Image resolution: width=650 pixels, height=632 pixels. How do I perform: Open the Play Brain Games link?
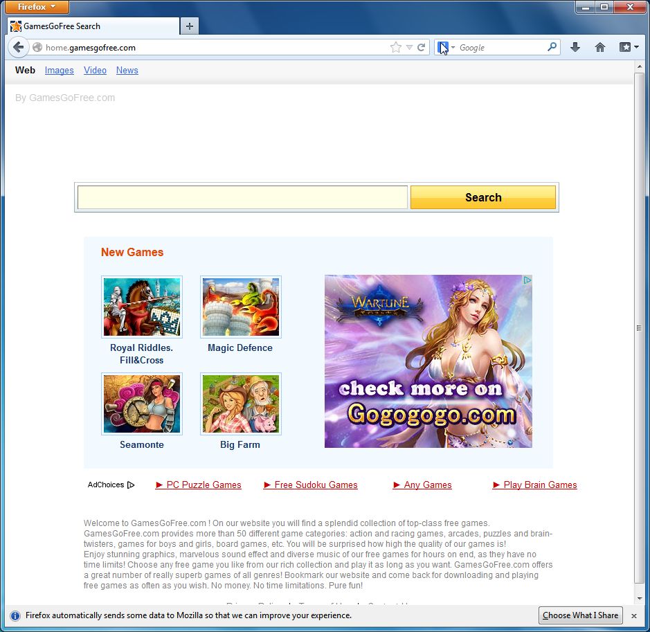click(535, 485)
